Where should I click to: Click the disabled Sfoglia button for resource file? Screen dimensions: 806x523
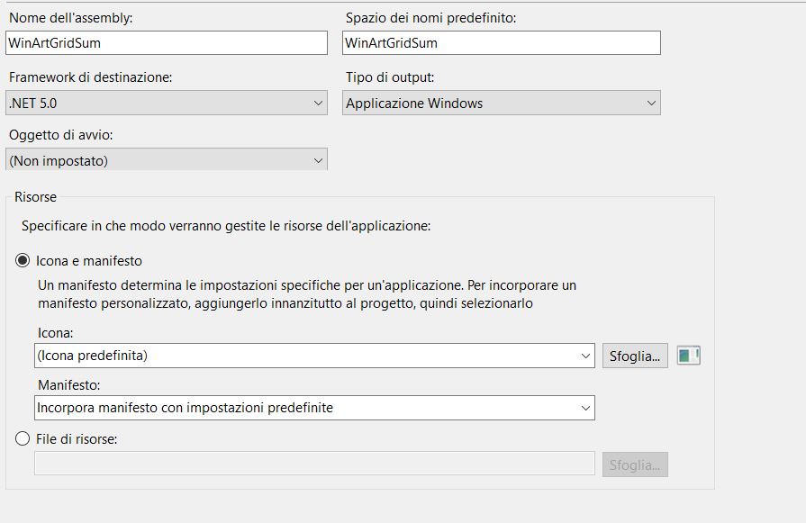[635, 464]
